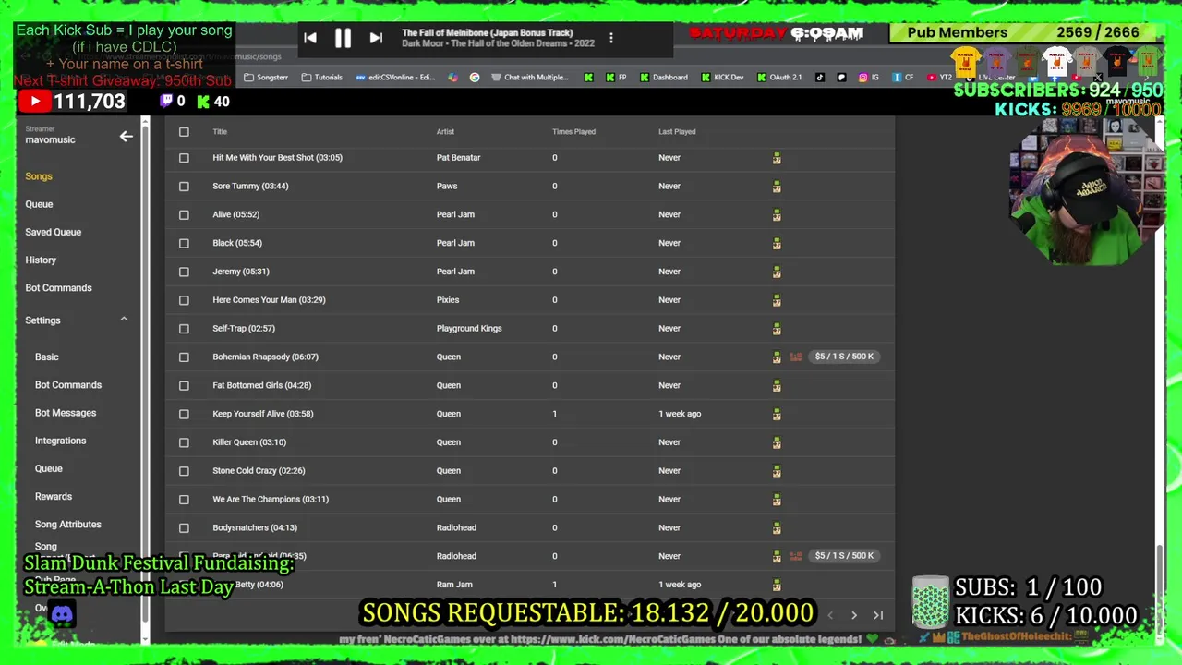1182x665 pixels.
Task: Open Queue in main sidebar
Action: [39, 204]
